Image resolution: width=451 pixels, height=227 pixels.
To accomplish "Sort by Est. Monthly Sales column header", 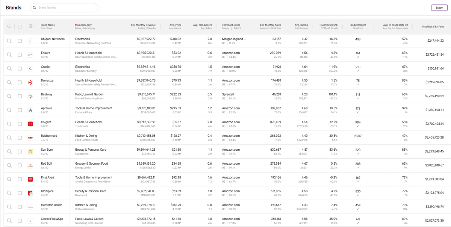I will click(x=271, y=25).
